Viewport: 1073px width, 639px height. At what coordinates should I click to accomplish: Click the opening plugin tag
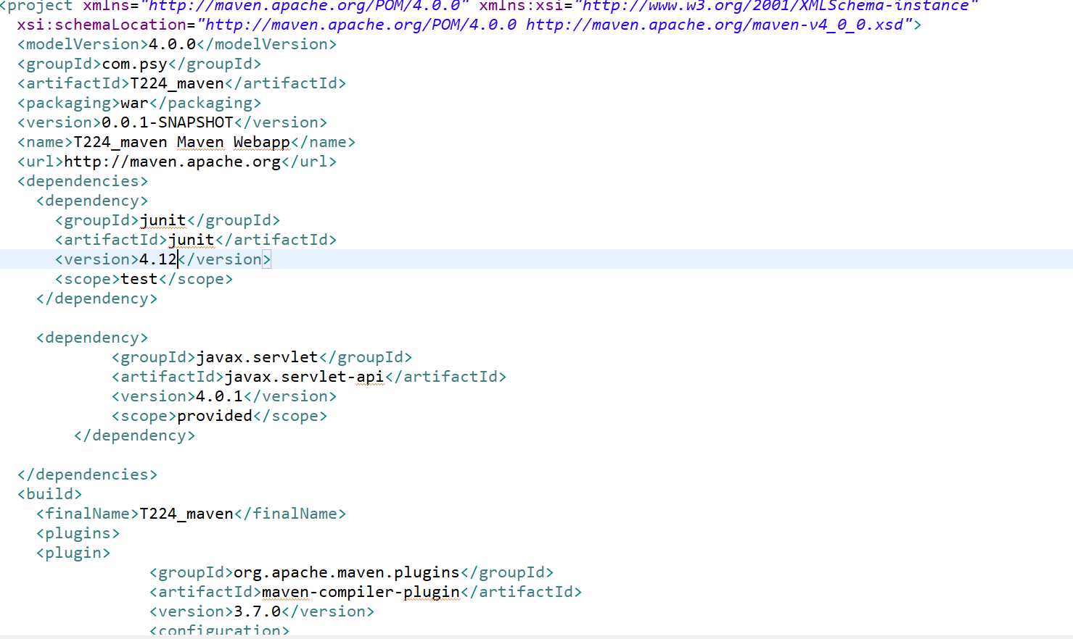pyautogui.click(x=73, y=553)
